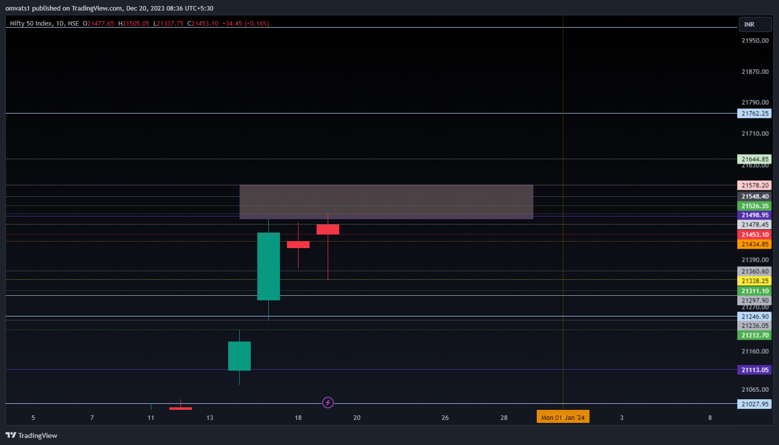Click the open value O21477.65
This screenshot has width=779, height=445.
pos(99,23)
